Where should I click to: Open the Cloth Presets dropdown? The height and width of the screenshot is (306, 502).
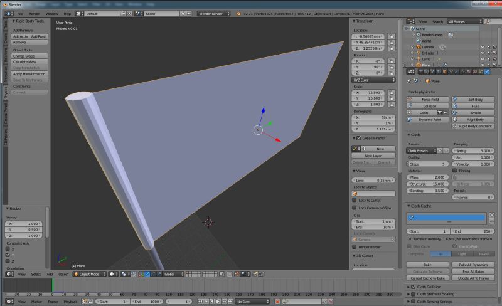click(421, 150)
